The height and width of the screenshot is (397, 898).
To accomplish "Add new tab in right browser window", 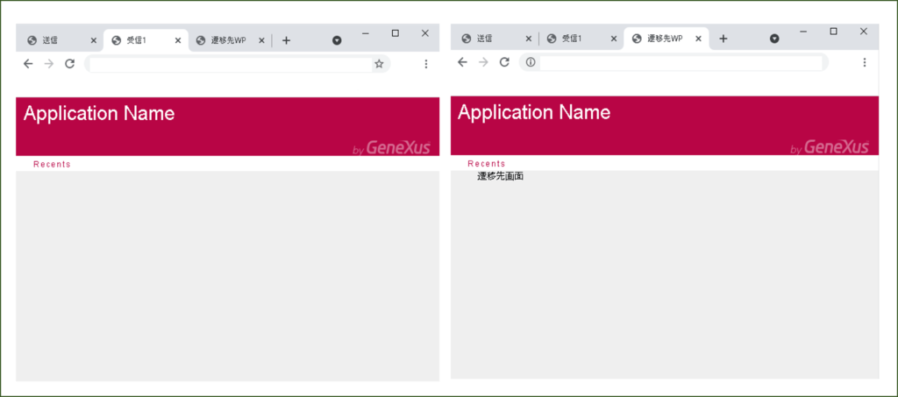I will (723, 39).
